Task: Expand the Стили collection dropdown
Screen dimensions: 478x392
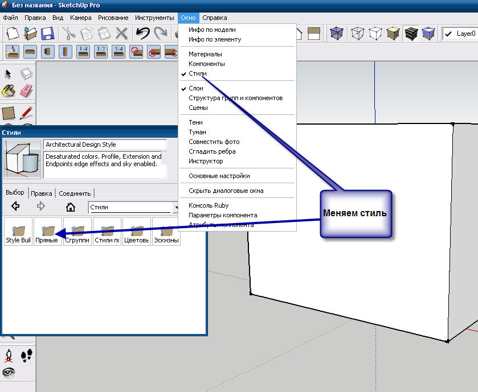Action: pyautogui.click(x=175, y=208)
